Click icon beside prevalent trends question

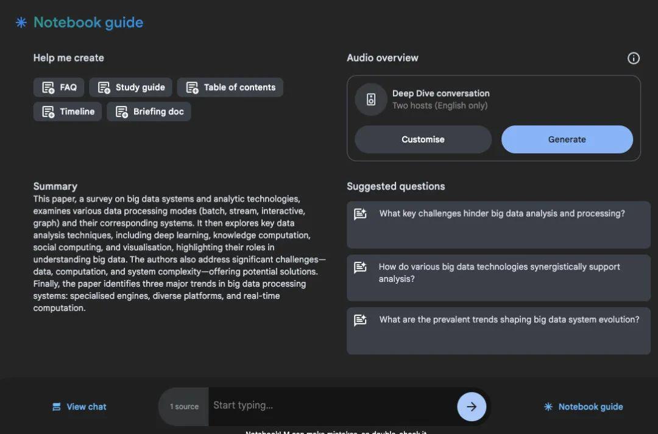coord(360,320)
